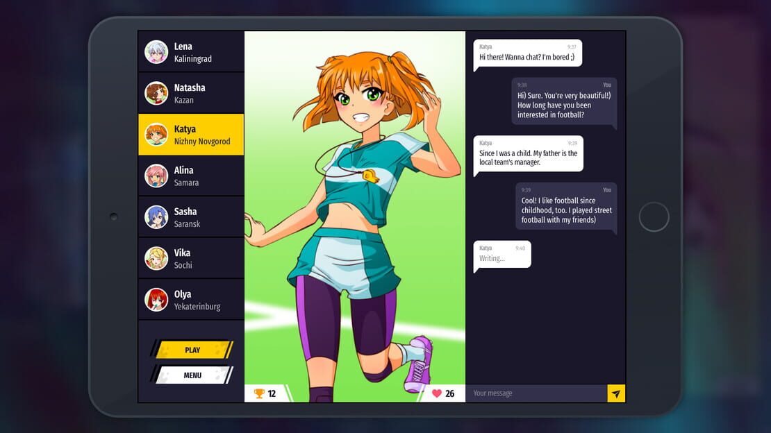771x433 pixels.
Task: Select Vika from Sochi
Action: [x=191, y=259]
